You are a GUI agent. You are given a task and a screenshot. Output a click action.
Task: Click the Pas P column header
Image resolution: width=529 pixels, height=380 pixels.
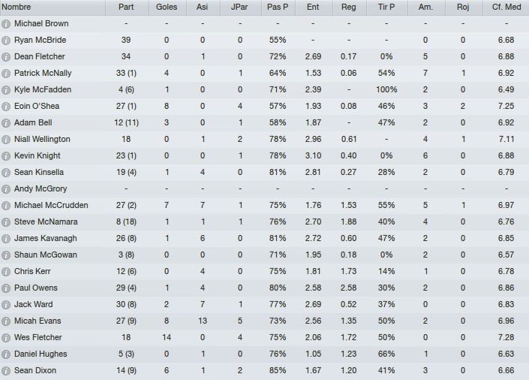[278, 8]
